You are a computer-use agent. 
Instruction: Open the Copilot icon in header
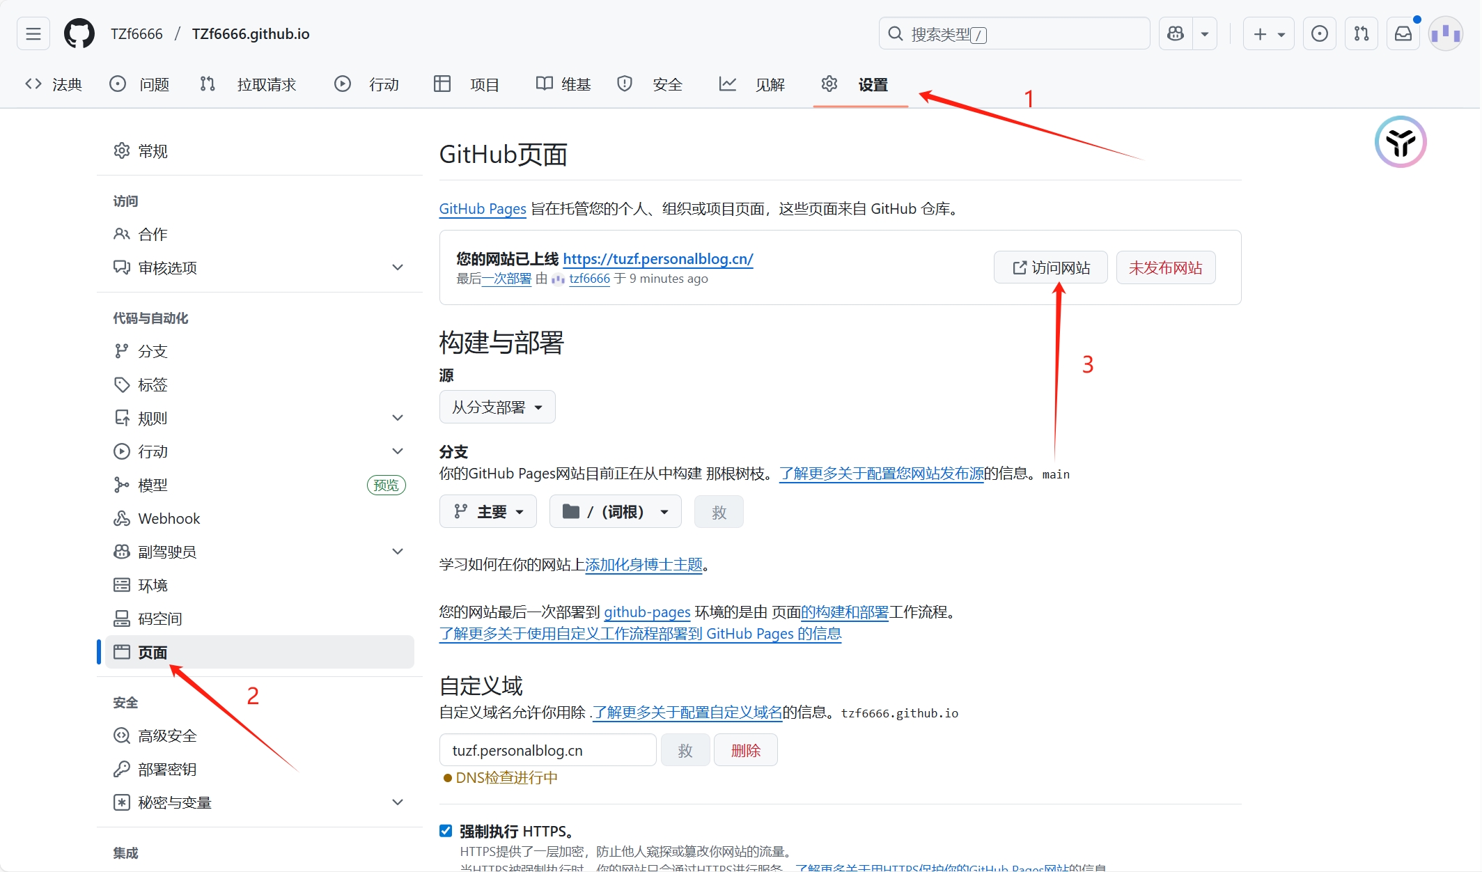tap(1176, 33)
